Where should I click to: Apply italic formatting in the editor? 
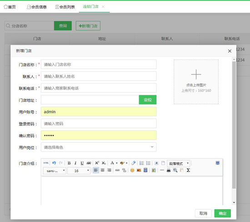[x=75, y=163]
